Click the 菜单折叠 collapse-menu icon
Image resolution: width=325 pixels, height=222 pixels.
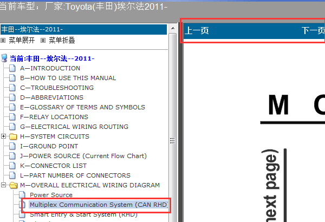coord(43,40)
